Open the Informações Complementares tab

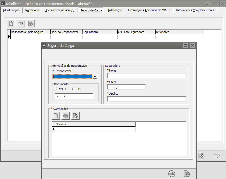tap(195, 10)
